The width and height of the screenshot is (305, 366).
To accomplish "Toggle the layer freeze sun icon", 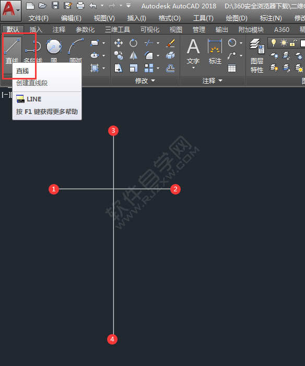I will pos(284,43).
